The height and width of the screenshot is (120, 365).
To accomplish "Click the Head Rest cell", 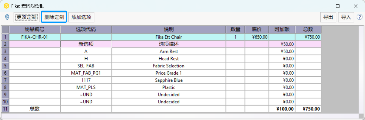I will 169,59.
